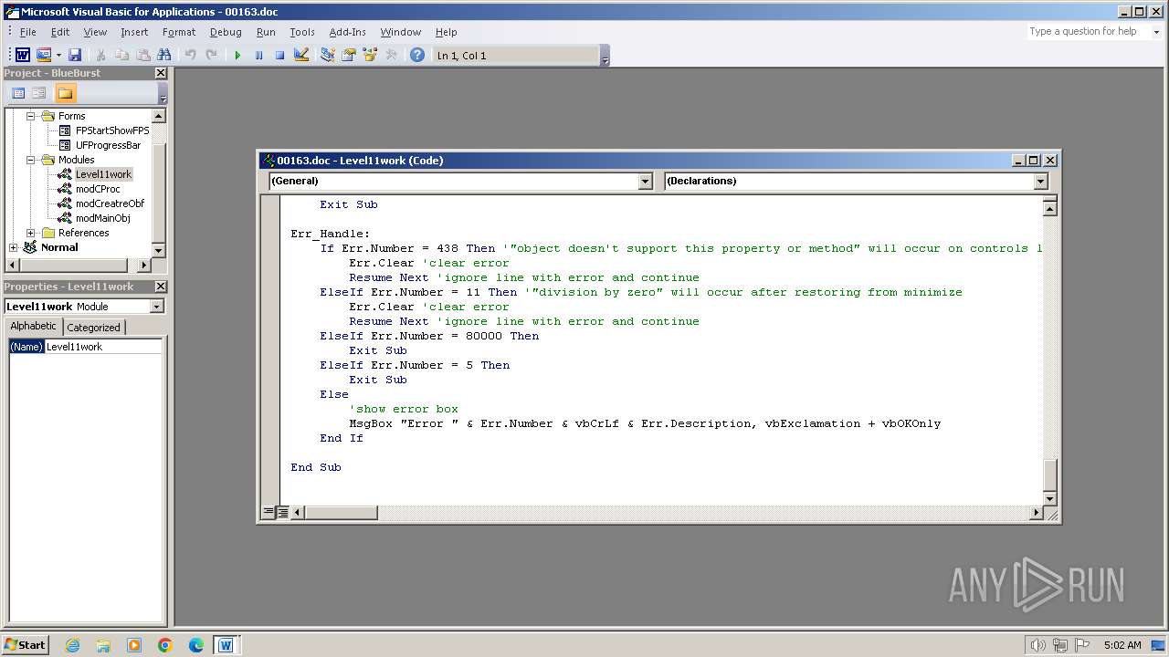The width and height of the screenshot is (1169, 657).
Task: Click code window vertical scrollbar up arrow
Action: click(x=1049, y=208)
